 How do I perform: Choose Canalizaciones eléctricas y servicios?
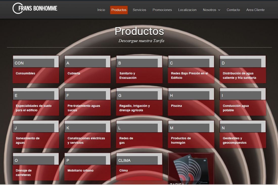[87, 134]
